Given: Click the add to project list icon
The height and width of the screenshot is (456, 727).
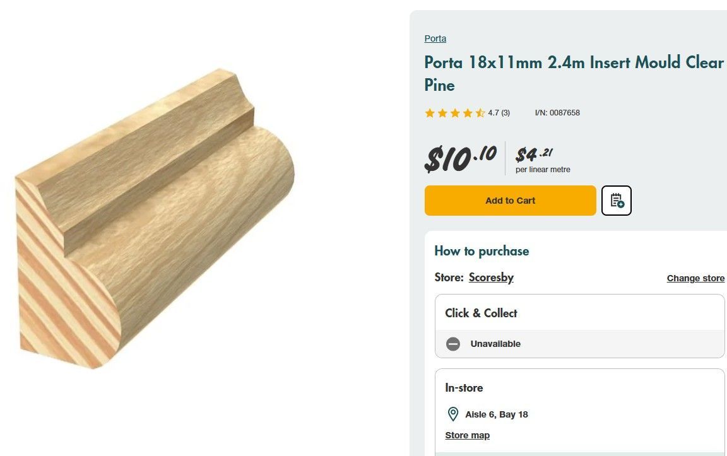Looking at the screenshot, I should point(616,201).
